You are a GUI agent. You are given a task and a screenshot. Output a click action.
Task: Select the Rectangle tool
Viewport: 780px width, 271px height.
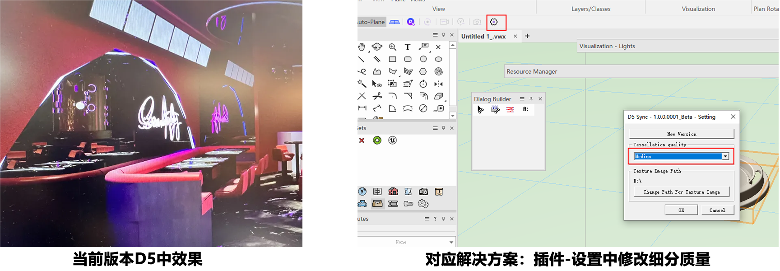point(393,59)
